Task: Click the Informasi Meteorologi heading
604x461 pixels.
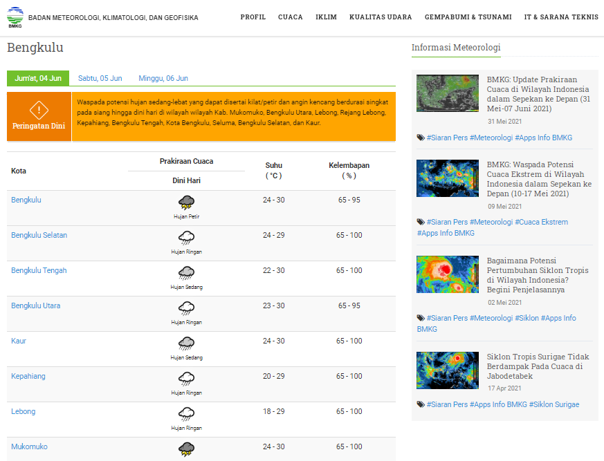Action: pos(456,47)
